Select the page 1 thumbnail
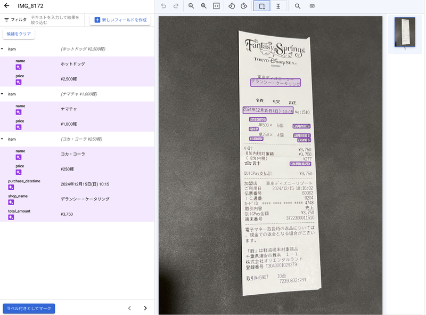The image size is (426, 315). pos(405,32)
